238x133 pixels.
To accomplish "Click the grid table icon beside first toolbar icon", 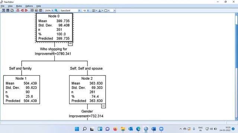I will [8, 10].
